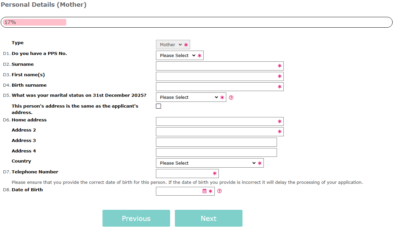Open the PPS No. dropdown
The height and width of the screenshot is (228, 393).
pos(177,56)
